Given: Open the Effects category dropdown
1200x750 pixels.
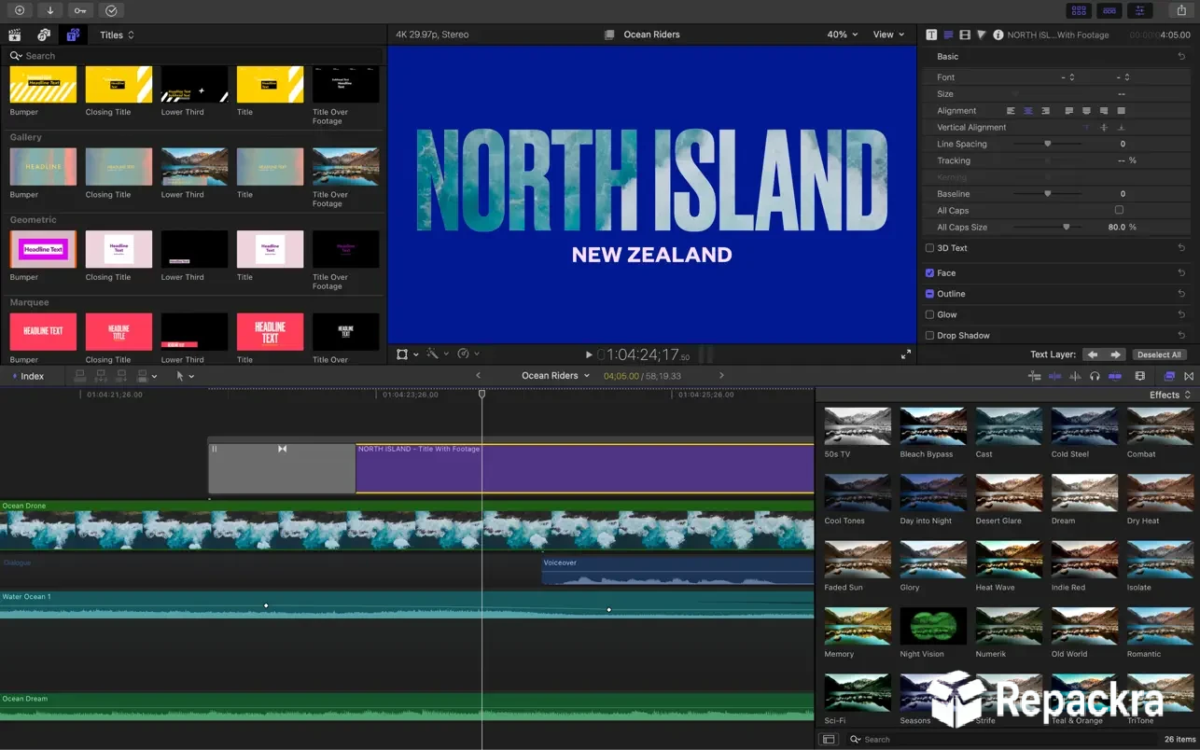Looking at the screenshot, I should point(1169,395).
